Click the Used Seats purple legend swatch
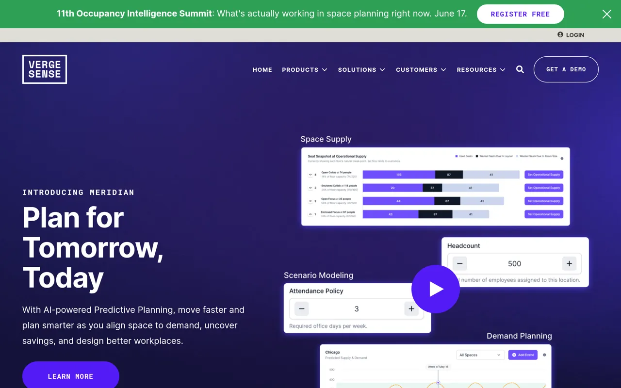This screenshot has width=621, height=388. click(x=457, y=156)
